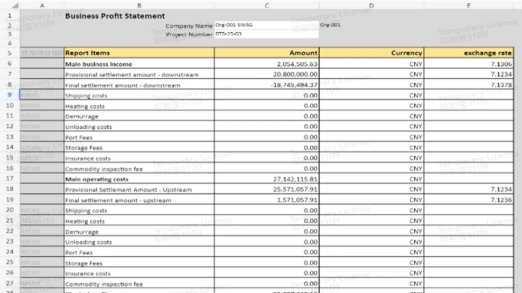This screenshot has height=293, width=522.
Task: Select column C header
Action: coord(267,6)
